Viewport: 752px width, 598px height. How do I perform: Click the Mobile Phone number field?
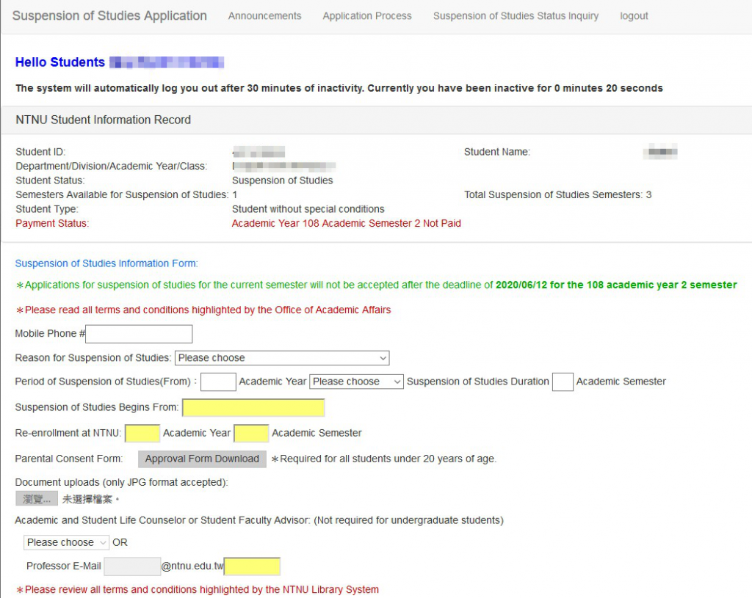(x=139, y=334)
